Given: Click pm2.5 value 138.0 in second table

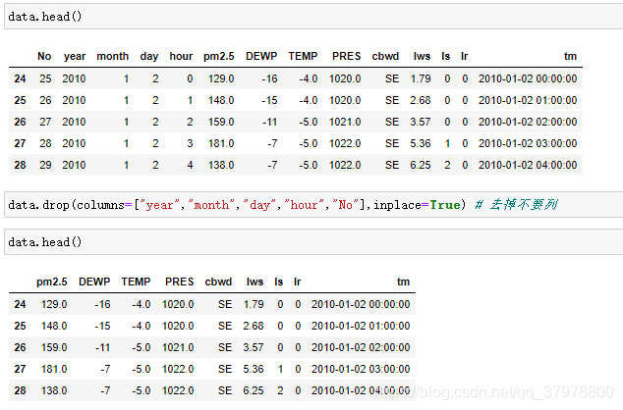Looking at the screenshot, I should point(54,390).
